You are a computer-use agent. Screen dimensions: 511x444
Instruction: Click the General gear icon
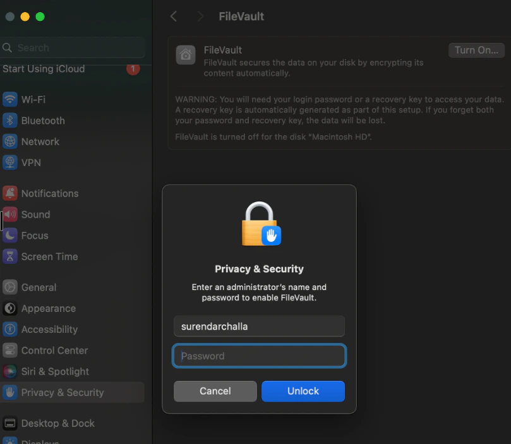[10, 287]
